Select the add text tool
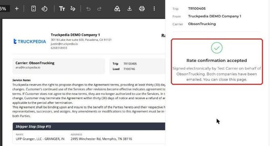Image resolution: width=270 pixels, height=146 pixels. (62, 8)
